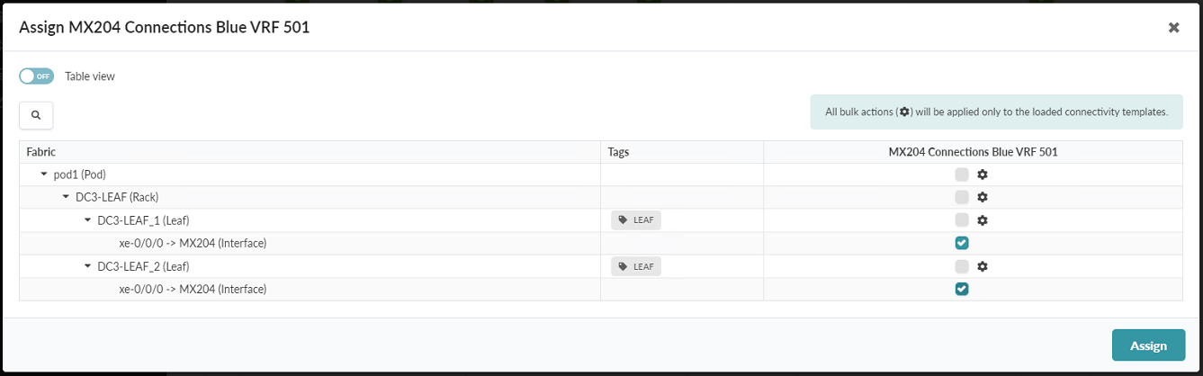Image resolution: width=1203 pixels, height=376 pixels.
Task: Click the Fabric column header
Action: pyautogui.click(x=41, y=152)
